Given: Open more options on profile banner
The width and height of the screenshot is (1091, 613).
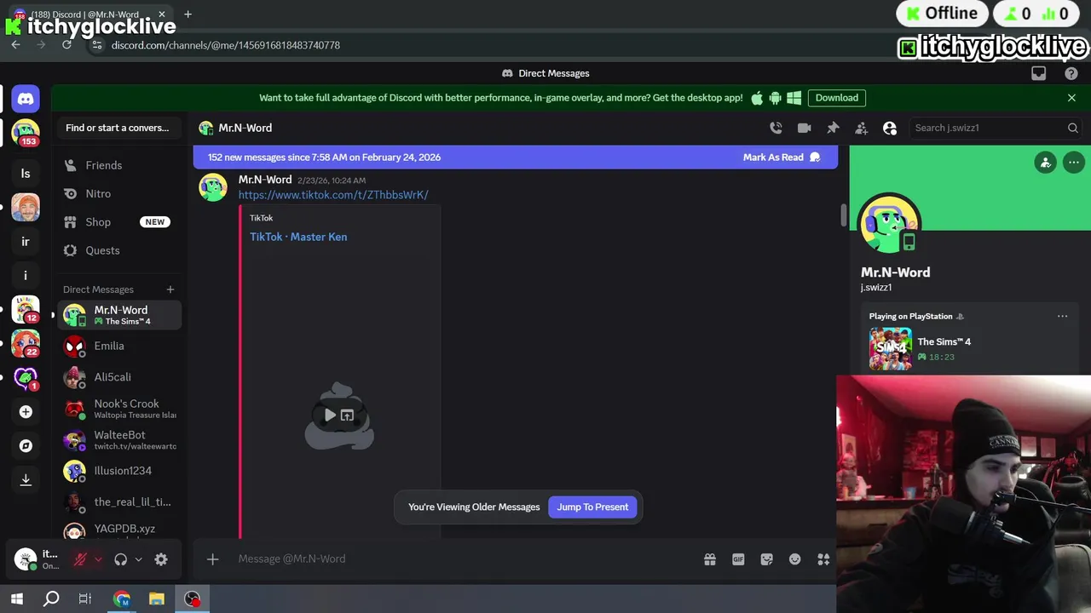Looking at the screenshot, I should coord(1074,163).
